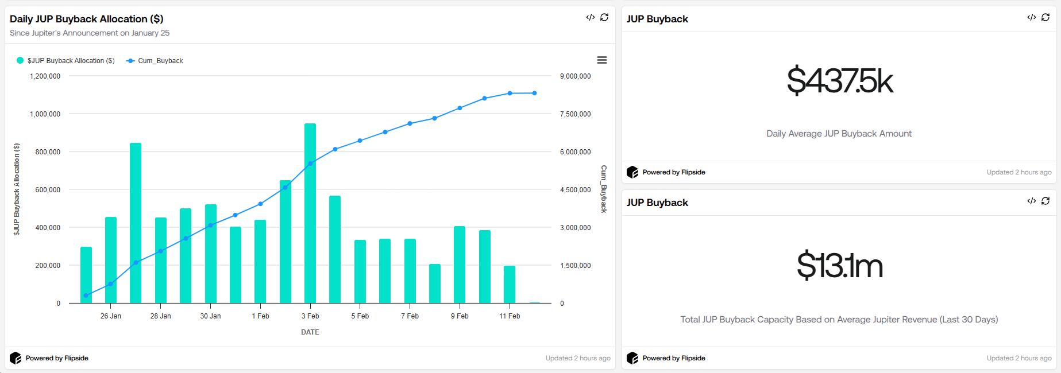Refresh the Daily Average JUP Buyback panel
The width and height of the screenshot is (1061, 373).
tap(1045, 17)
